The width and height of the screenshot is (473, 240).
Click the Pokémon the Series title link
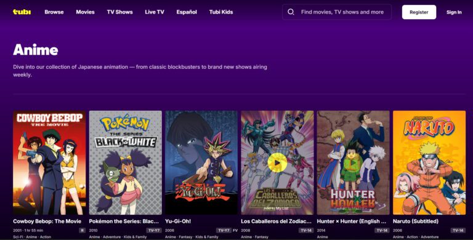(x=124, y=222)
